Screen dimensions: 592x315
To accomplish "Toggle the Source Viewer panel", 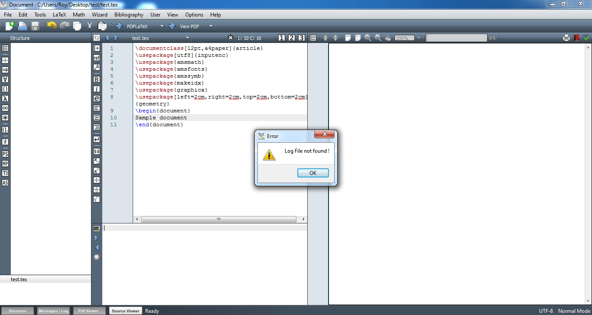I will (x=125, y=311).
